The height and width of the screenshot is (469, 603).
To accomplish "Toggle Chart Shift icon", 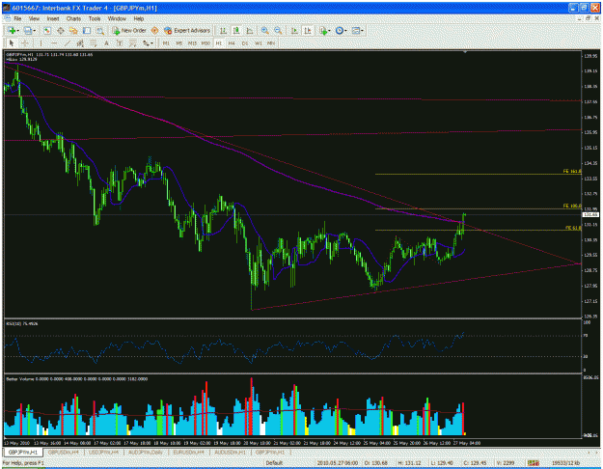I will pos(308,31).
